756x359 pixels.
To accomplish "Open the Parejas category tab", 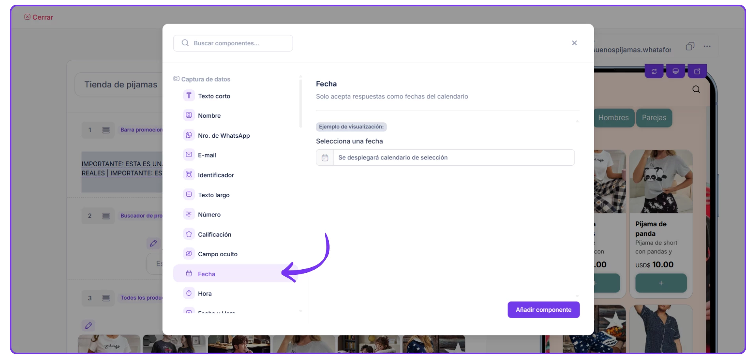I will point(654,118).
